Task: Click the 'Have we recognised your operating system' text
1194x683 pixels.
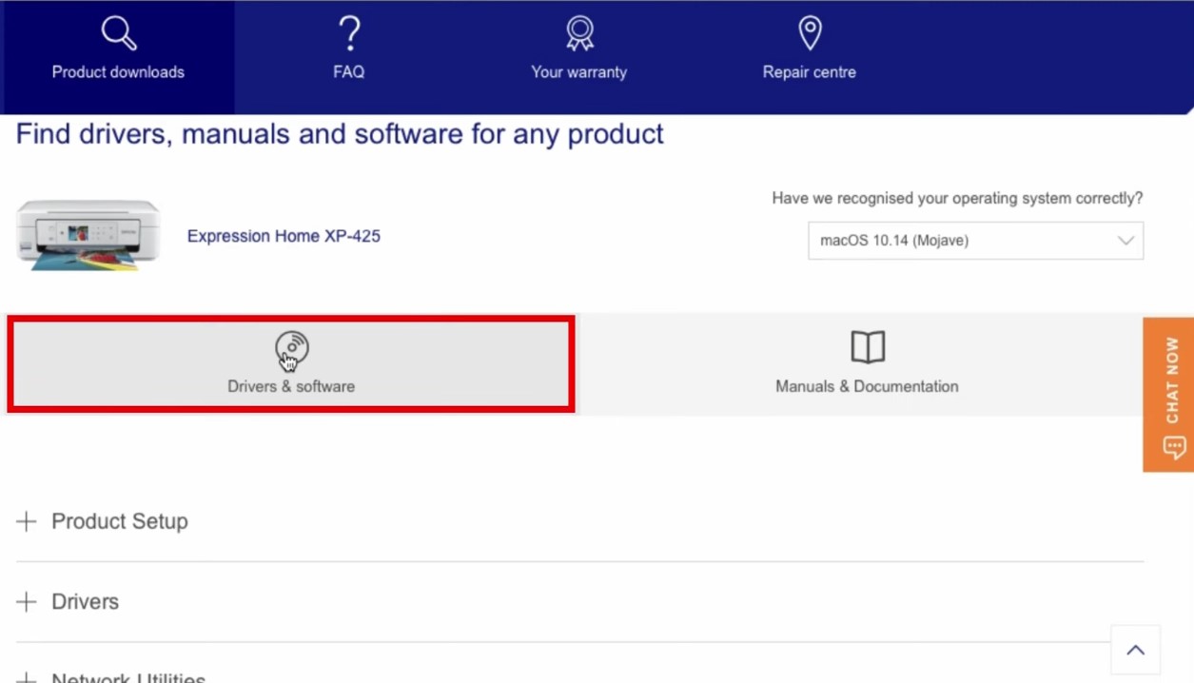Action: (x=957, y=199)
